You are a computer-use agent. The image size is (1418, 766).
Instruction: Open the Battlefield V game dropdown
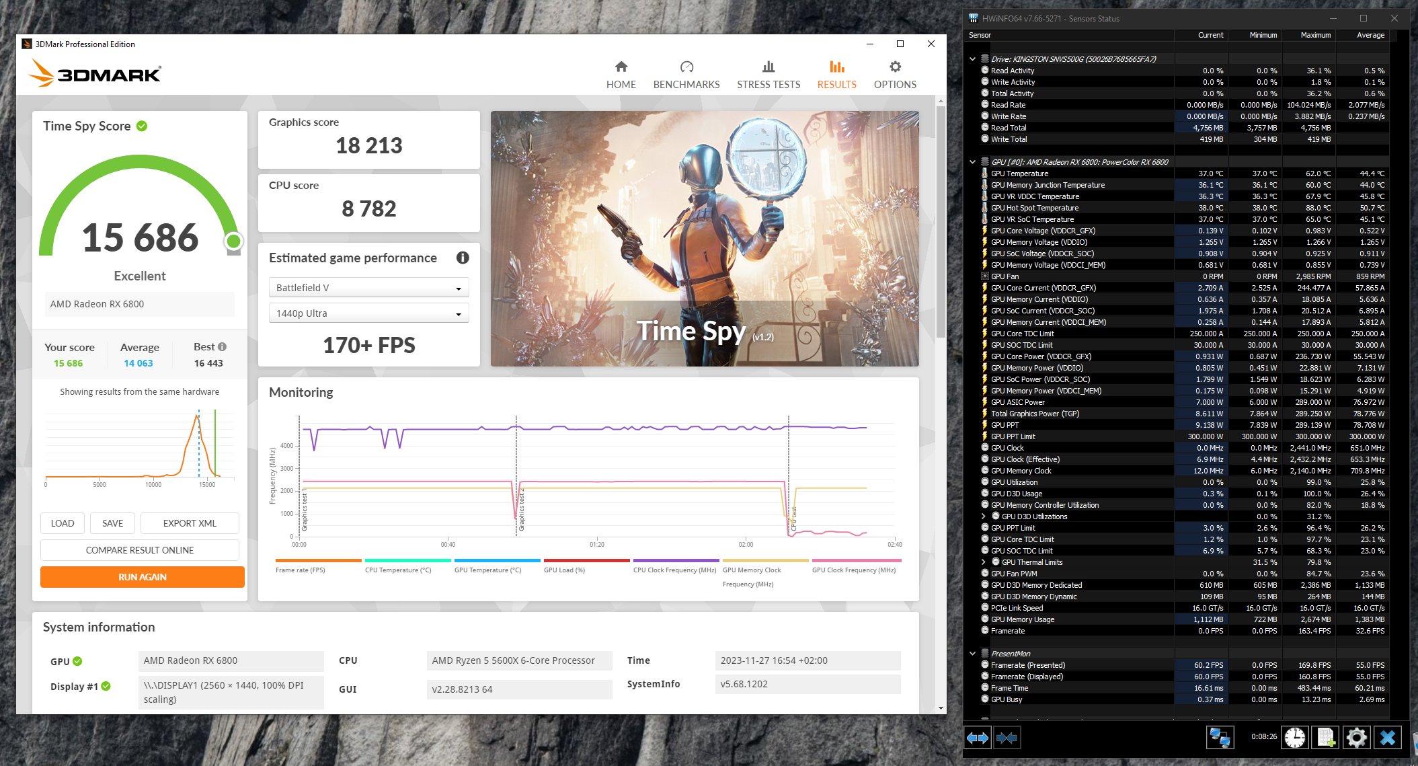[369, 288]
